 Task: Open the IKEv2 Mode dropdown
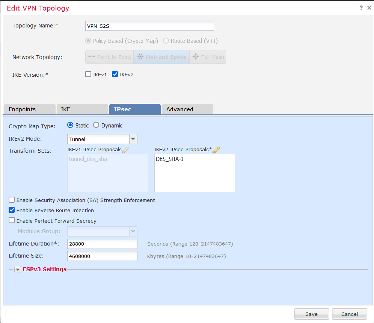tap(133, 139)
